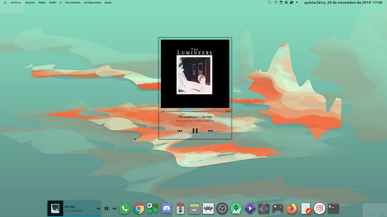Open Instagram from the dock

[x=319, y=209]
